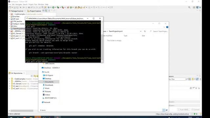Open the Run menu
Viewport: 210px width, 118px height.
pos(36,4)
